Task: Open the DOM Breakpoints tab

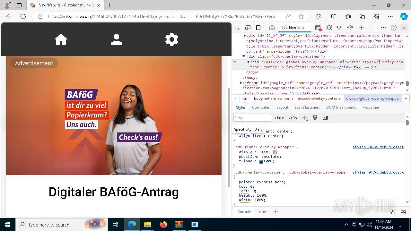Action: tap(341, 107)
